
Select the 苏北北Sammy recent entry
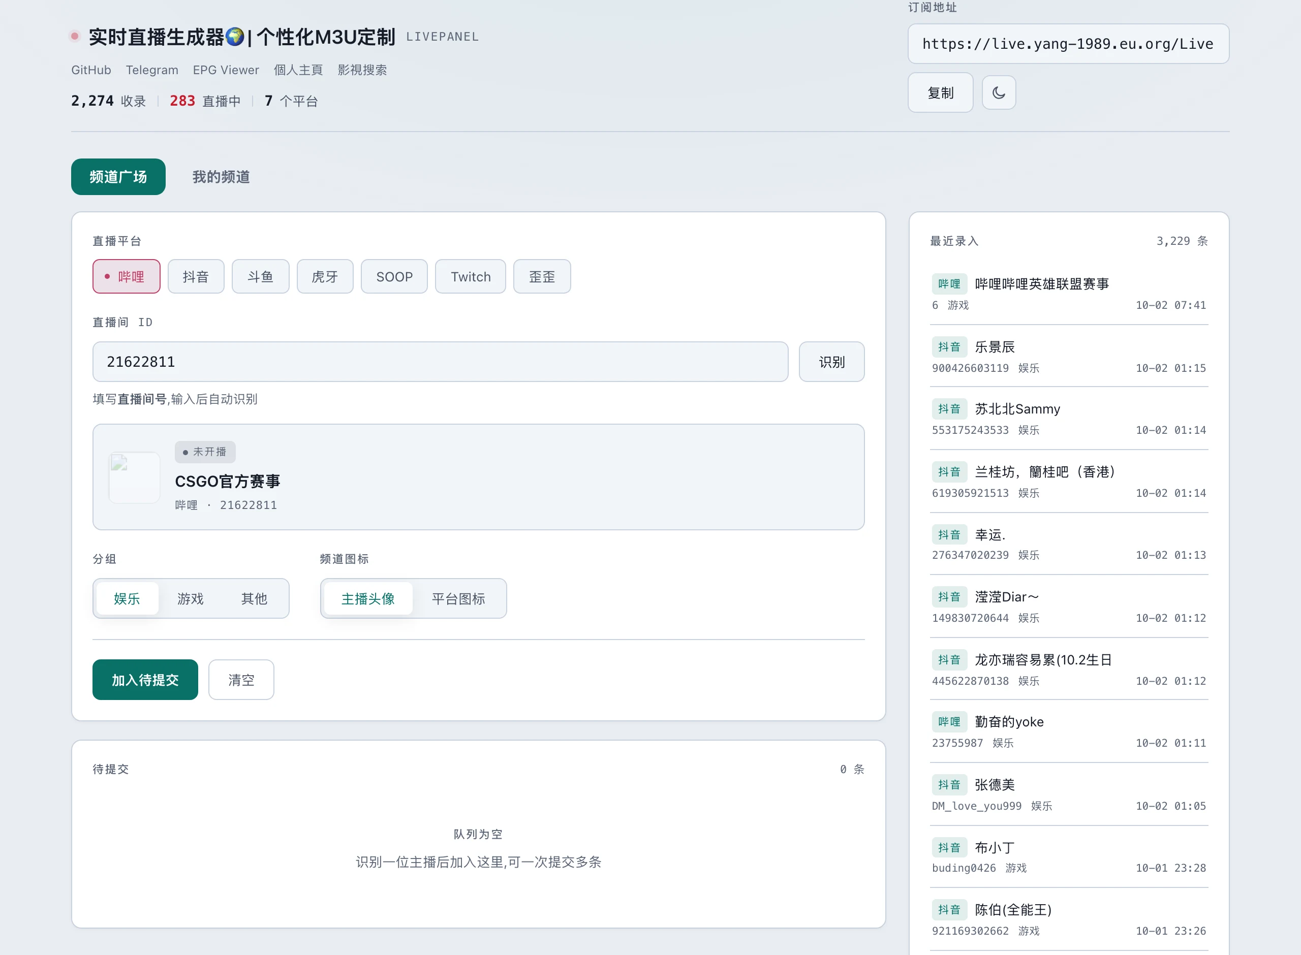tap(1069, 419)
